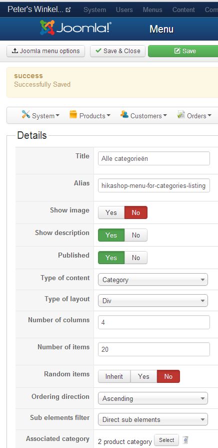Set Show image to Yes
Image resolution: width=218 pixels, height=448 pixels.
pos(111,212)
